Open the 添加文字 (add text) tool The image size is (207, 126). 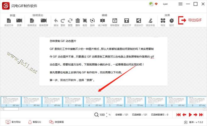127,21
